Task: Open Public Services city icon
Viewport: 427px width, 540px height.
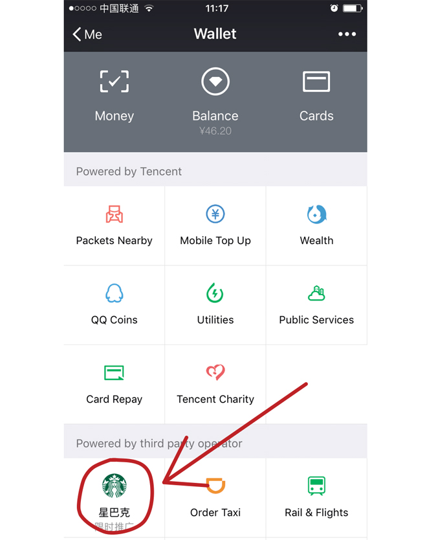Action: click(x=316, y=293)
